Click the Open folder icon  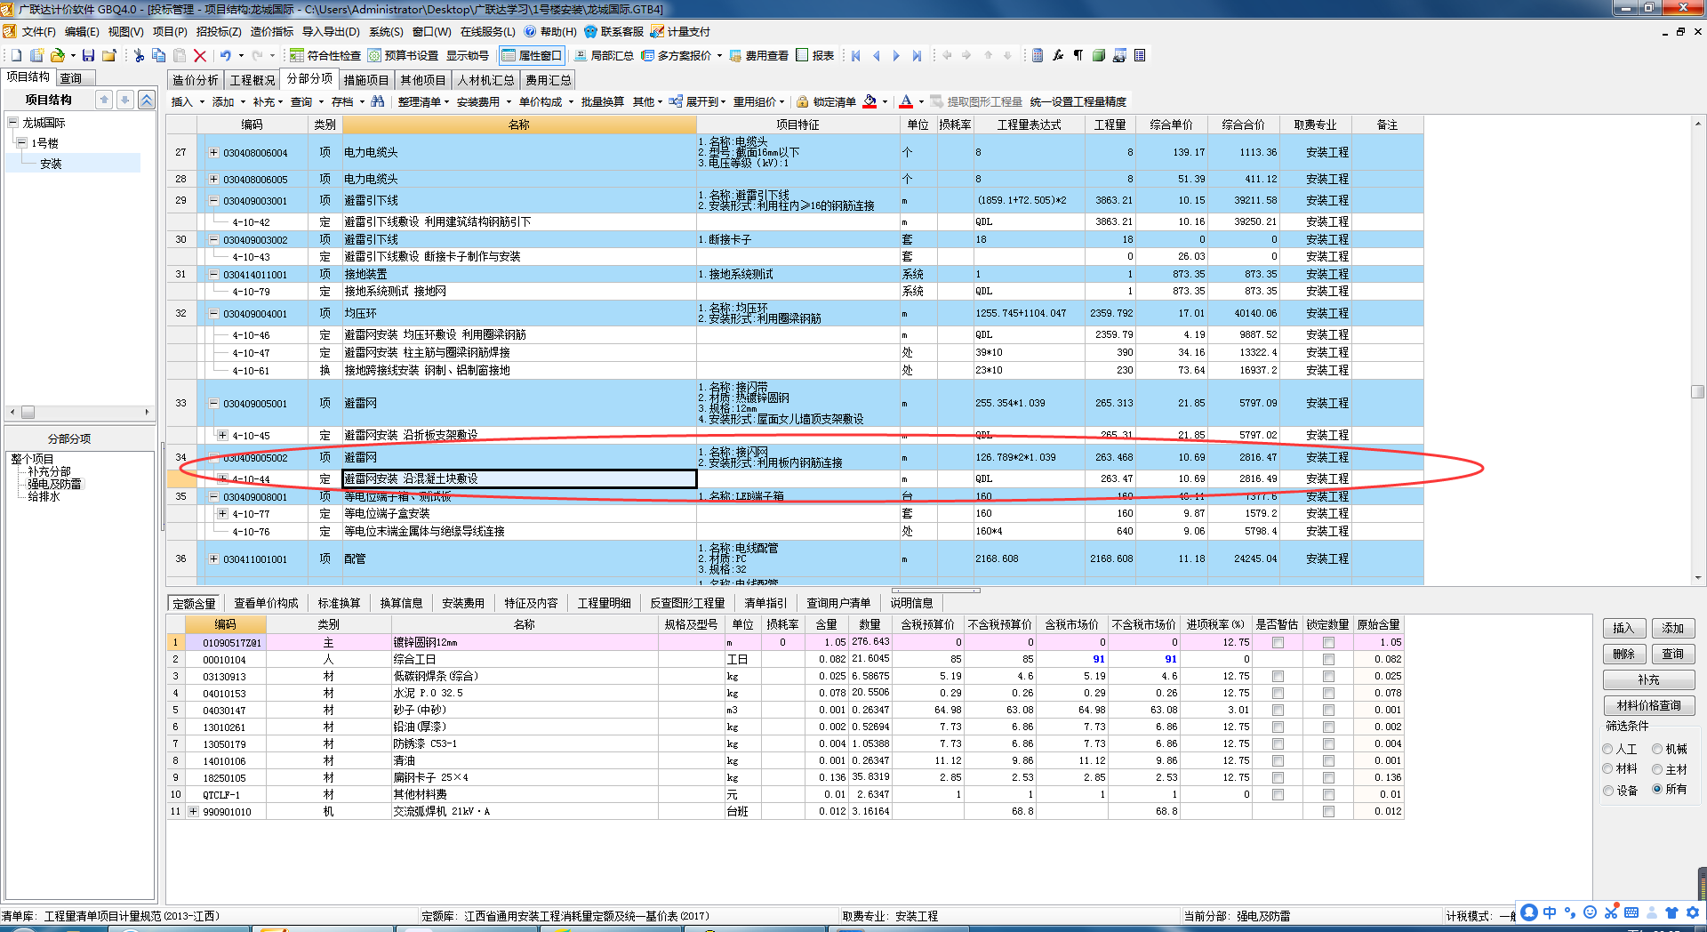click(x=58, y=55)
